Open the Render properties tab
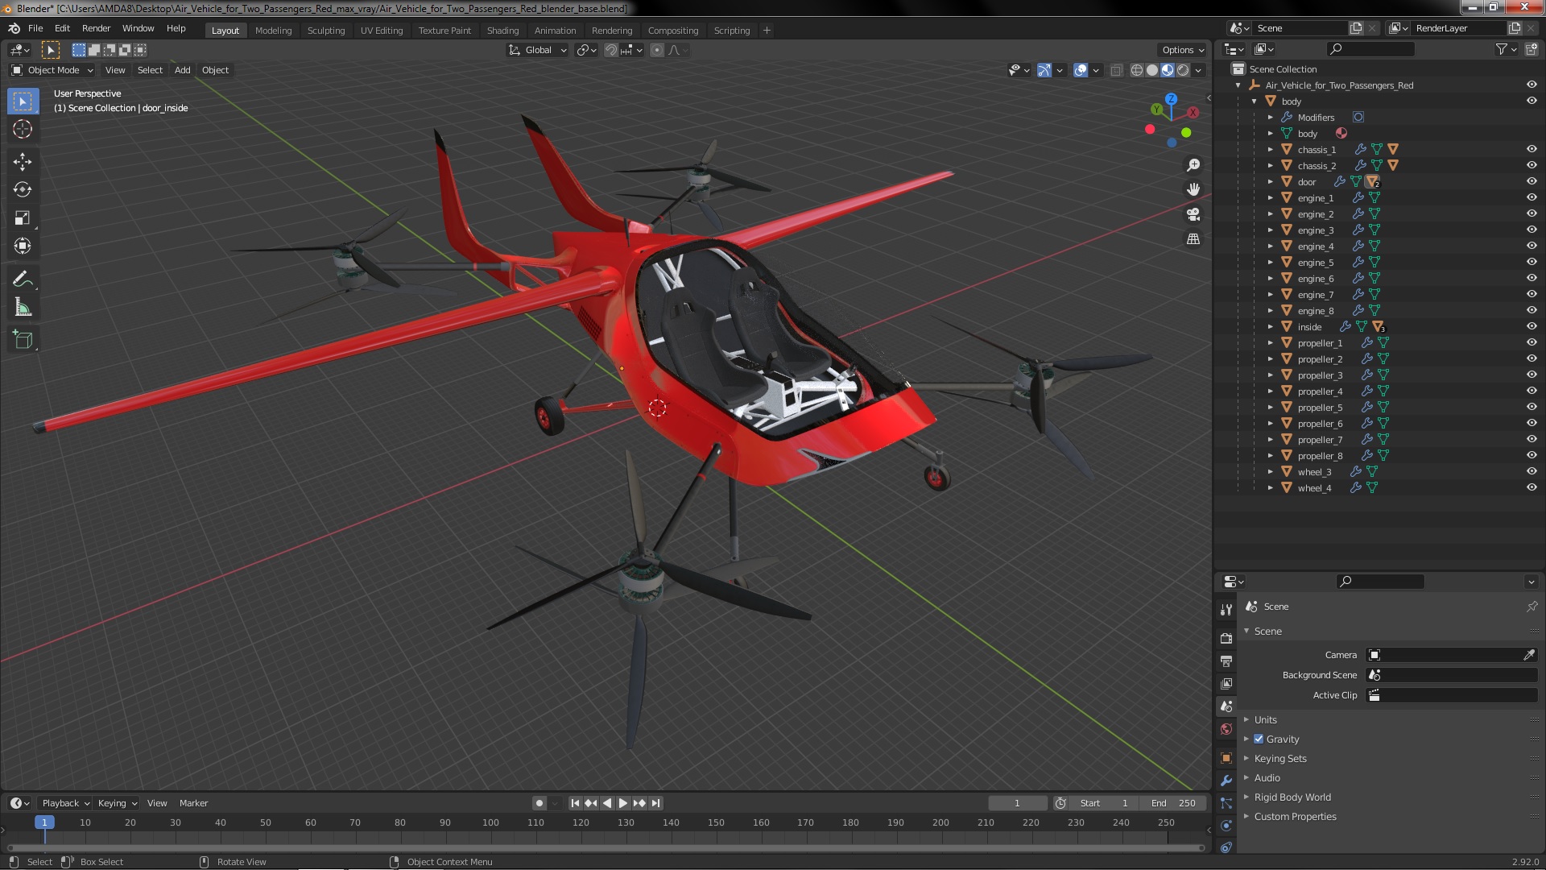This screenshot has height=870, width=1546. pos(1226,639)
